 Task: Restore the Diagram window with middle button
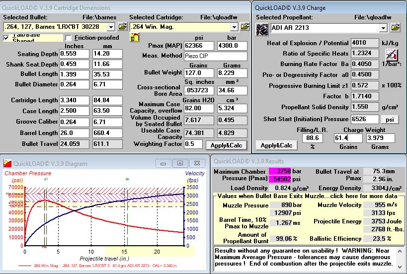coord(180,163)
